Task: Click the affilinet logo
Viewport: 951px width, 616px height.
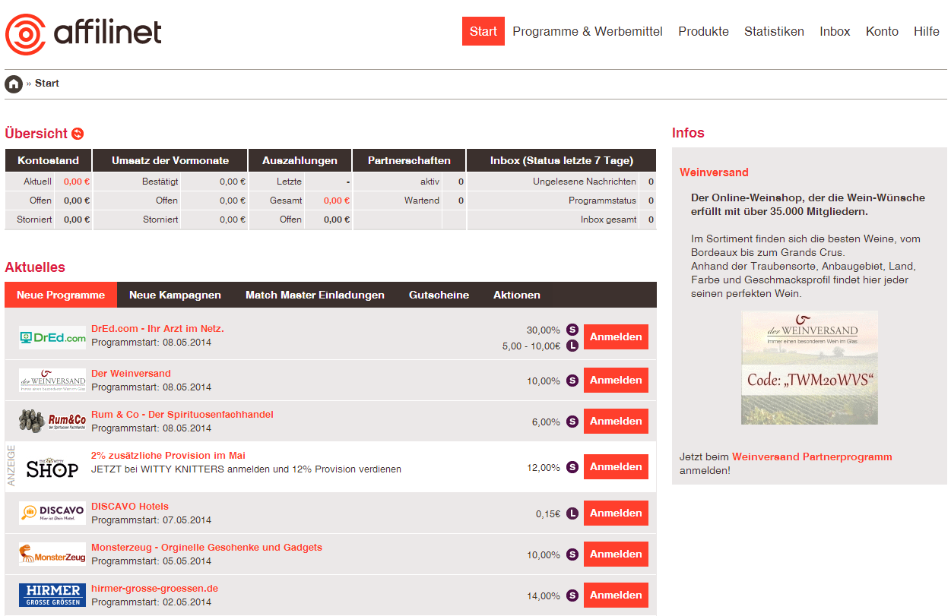Action: pyautogui.click(x=84, y=34)
